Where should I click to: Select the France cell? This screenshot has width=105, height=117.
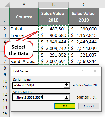(24, 35)
